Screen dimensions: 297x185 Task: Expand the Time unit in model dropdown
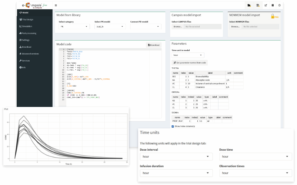click(x=188, y=55)
